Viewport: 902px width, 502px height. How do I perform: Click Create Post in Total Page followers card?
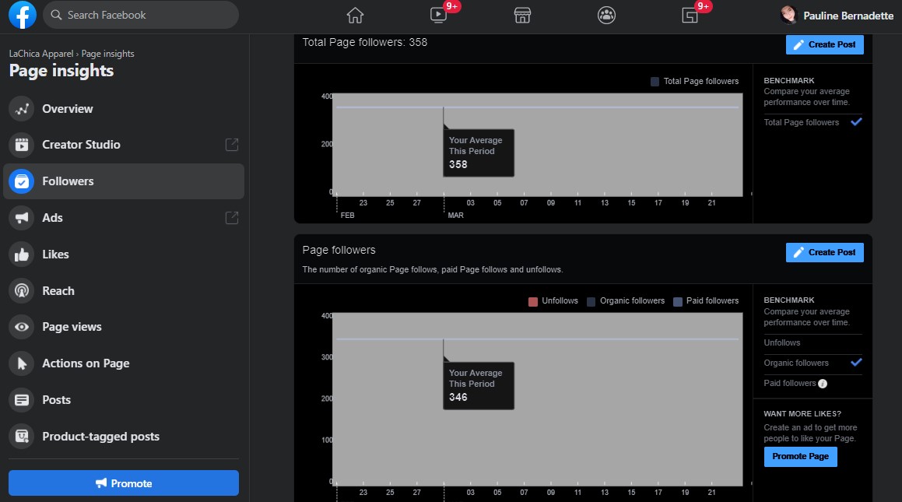coord(824,44)
